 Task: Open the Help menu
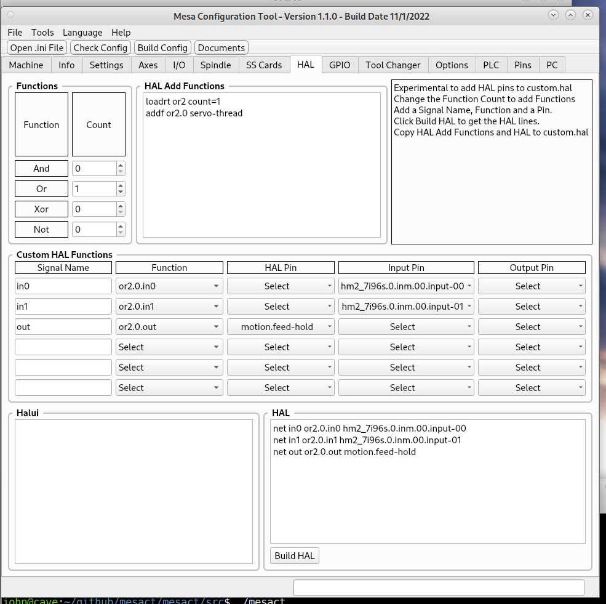[121, 33]
